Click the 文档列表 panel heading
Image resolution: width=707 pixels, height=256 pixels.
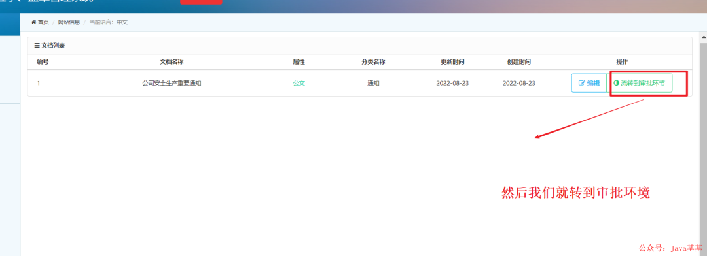(x=50, y=46)
